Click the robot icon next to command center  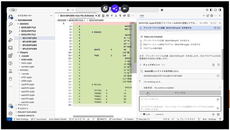[x=162, y=10]
